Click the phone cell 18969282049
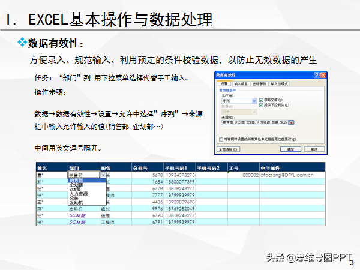The width and height of the screenshot is (360, 270). (179, 208)
